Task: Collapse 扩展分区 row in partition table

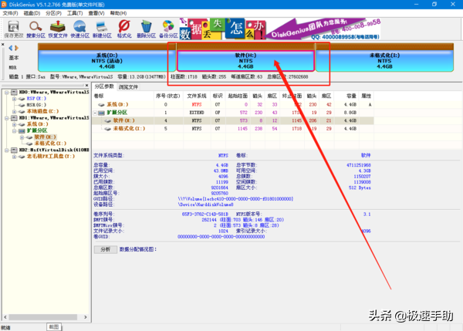Action: [x=95, y=113]
